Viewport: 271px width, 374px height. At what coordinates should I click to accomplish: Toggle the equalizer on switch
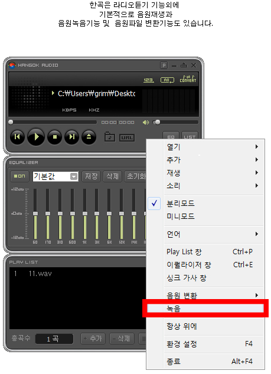[x=19, y=176]
